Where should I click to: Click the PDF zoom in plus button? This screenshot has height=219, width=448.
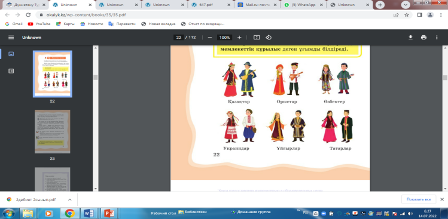239,38
